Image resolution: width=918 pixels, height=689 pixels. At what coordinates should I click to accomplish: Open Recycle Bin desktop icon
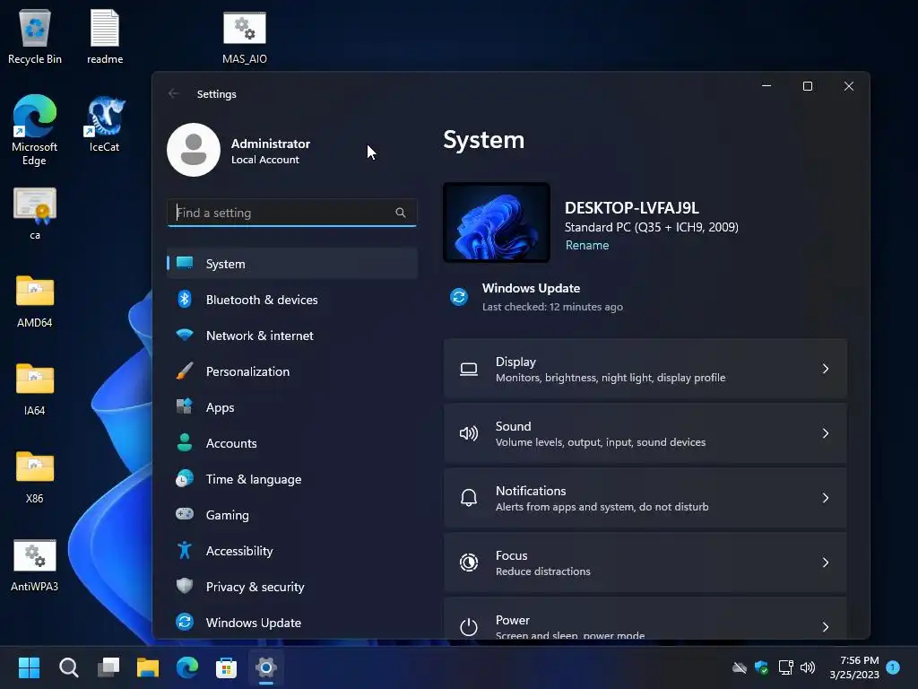click(x=35, y=36)
